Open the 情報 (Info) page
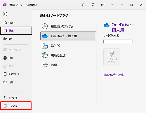This screenshot has width=146, height=113. click(16, 23)
